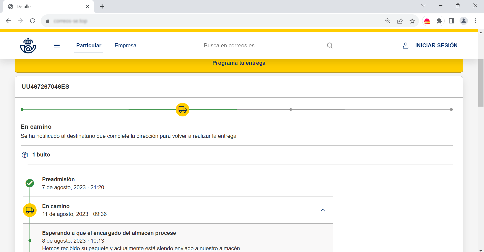Image resolution: width=484 pixels, height=252 pixels.
Task: Click the '1 bulto' label
Action: (41, 155)
